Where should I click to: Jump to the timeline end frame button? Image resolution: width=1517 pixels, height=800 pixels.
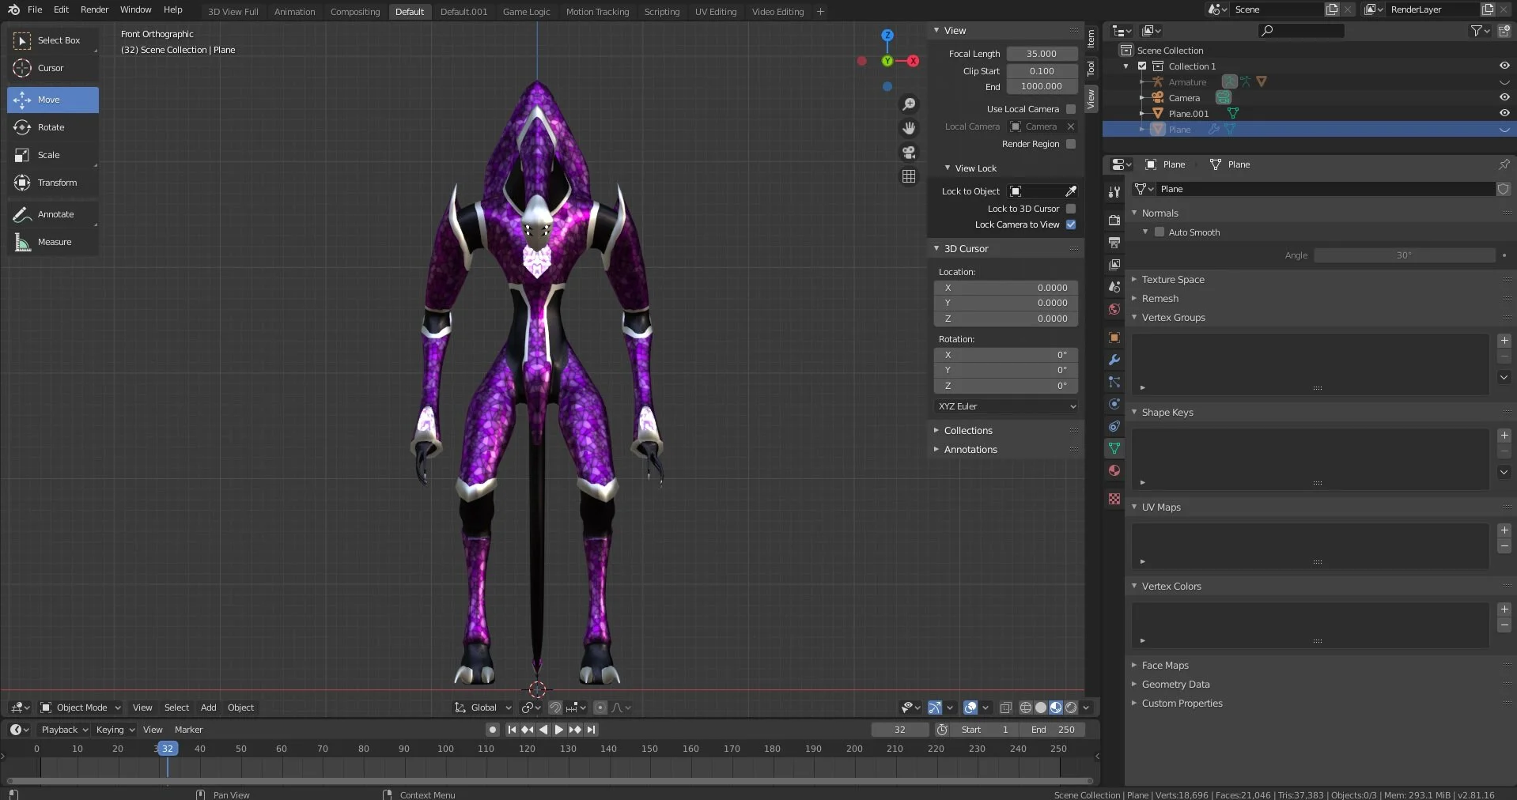[x=591, y=730]
